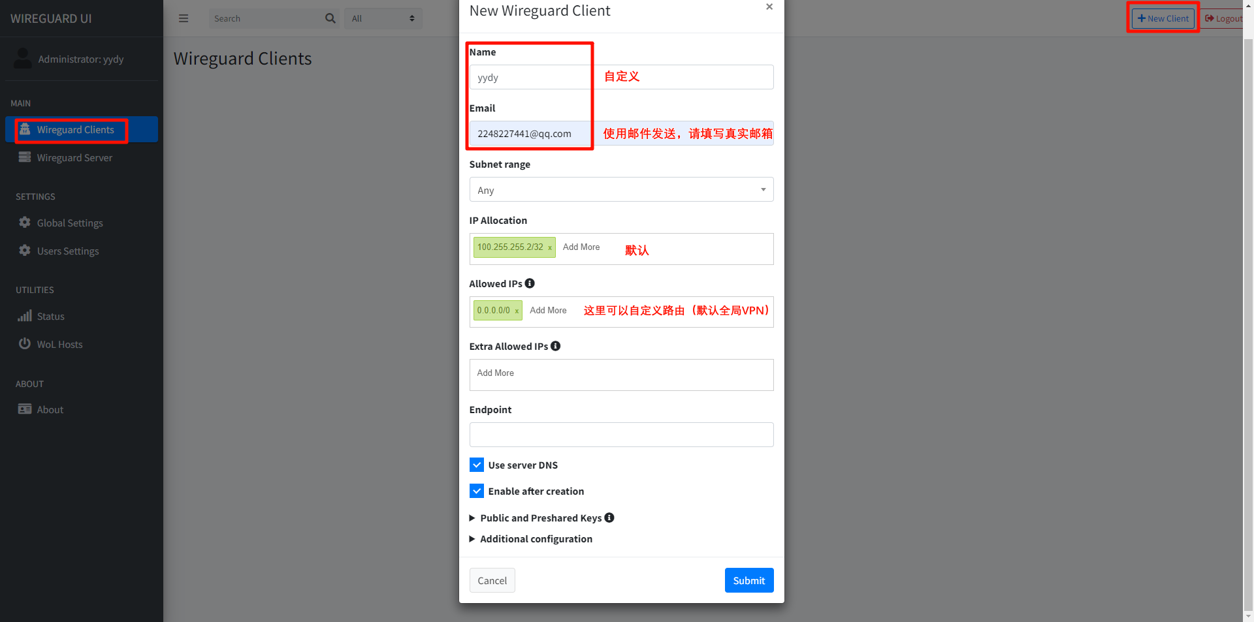The width and height of the screenshot is (1254, 622).
Task: Submit the new client form
Action: [x=749, y=580]
